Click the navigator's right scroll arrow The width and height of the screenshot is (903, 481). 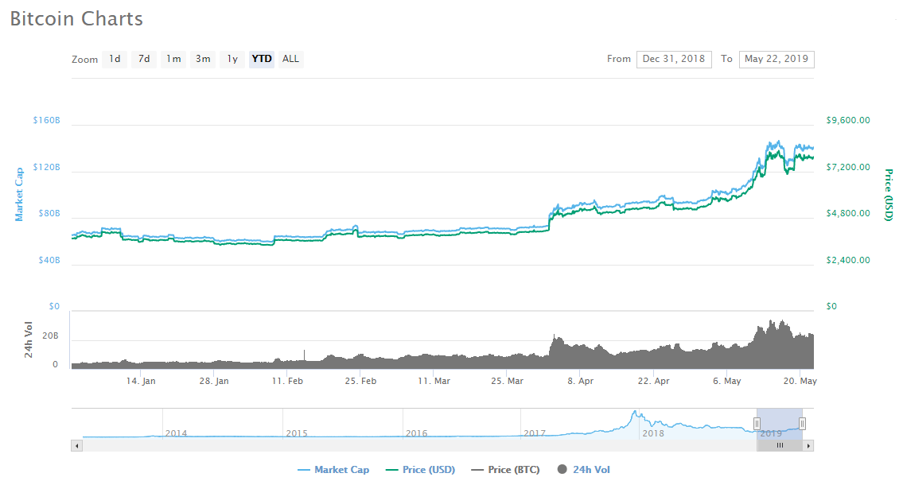coord(808,446)
